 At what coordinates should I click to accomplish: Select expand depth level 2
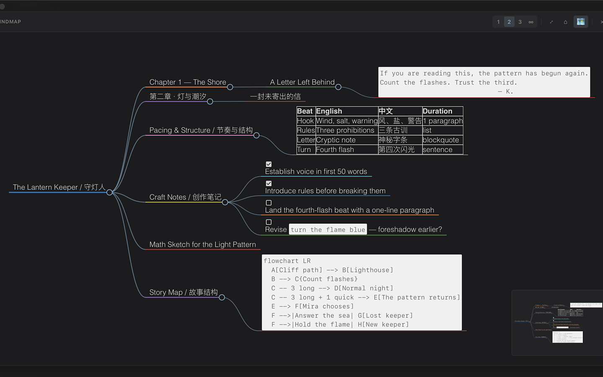point(509,22)
